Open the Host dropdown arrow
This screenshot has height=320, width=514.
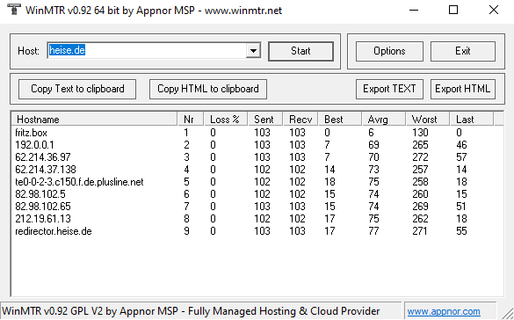(x=253, y=51)
